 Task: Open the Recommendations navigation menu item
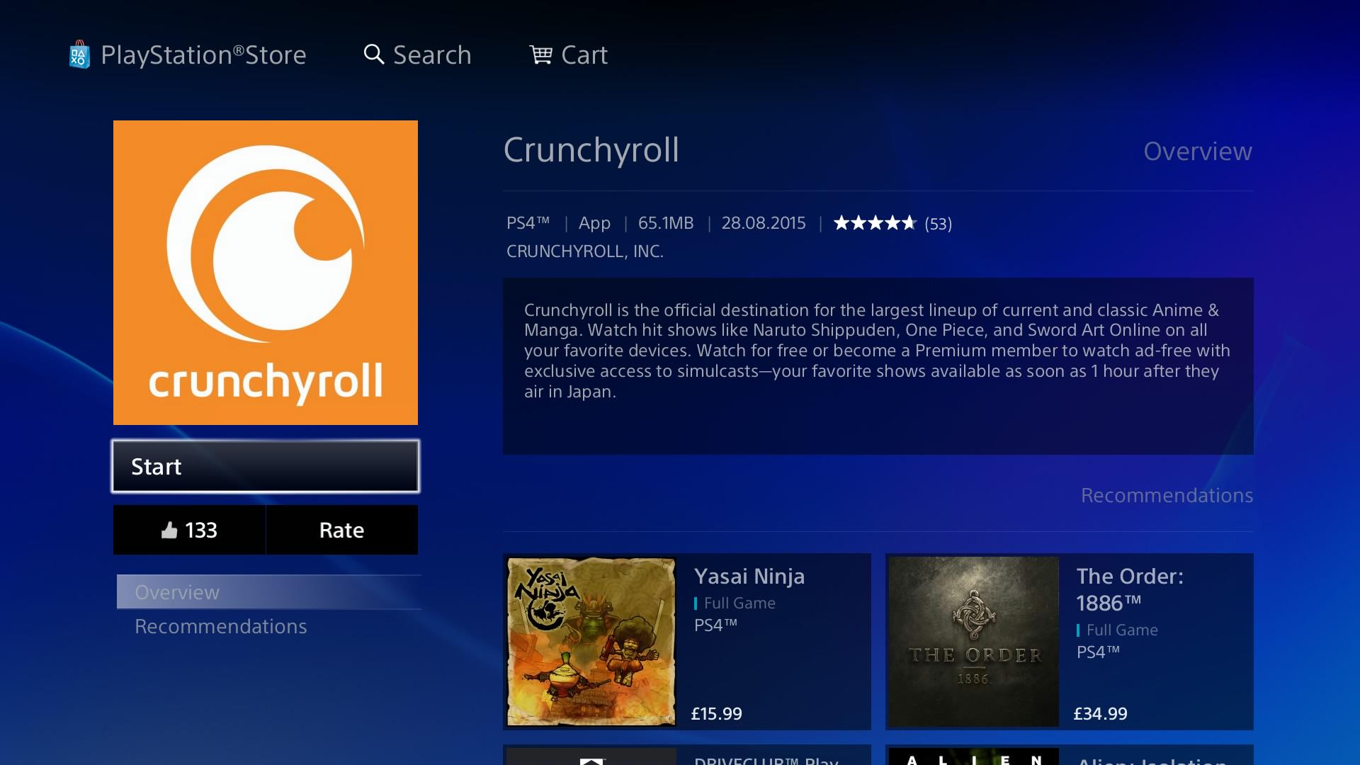coord(222,625)
